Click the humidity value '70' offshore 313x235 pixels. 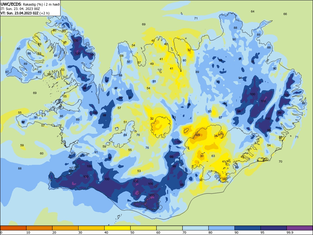pos(280,161)
